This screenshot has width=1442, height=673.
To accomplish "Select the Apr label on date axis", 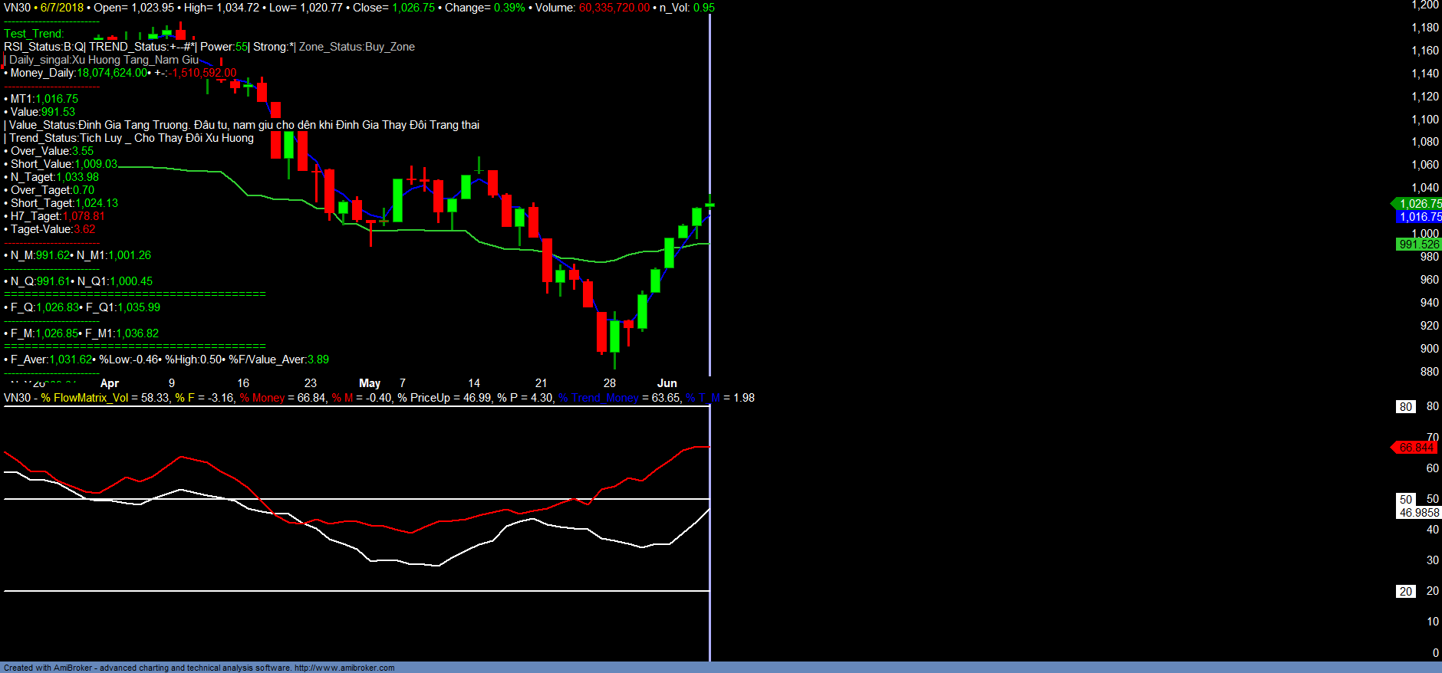I will tap(110, 383).
